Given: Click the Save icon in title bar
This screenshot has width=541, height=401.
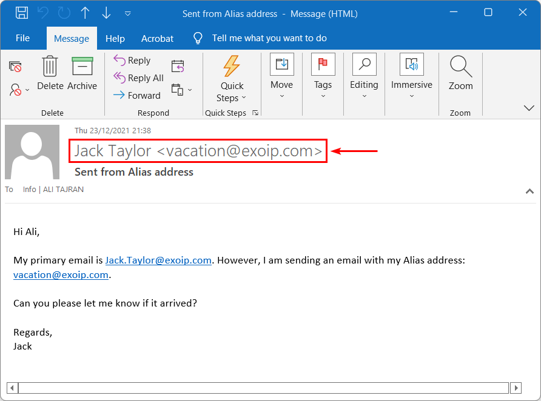Looking at the screenshot, I should [x=22, y=13].
